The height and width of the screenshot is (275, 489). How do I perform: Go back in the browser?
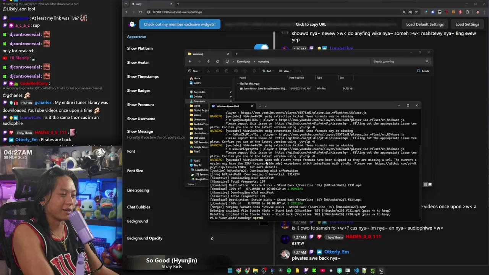tap(126, 12)
